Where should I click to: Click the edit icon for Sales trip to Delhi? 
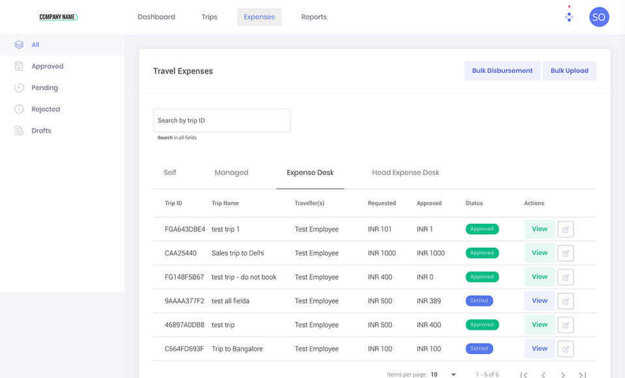[565, 253]
